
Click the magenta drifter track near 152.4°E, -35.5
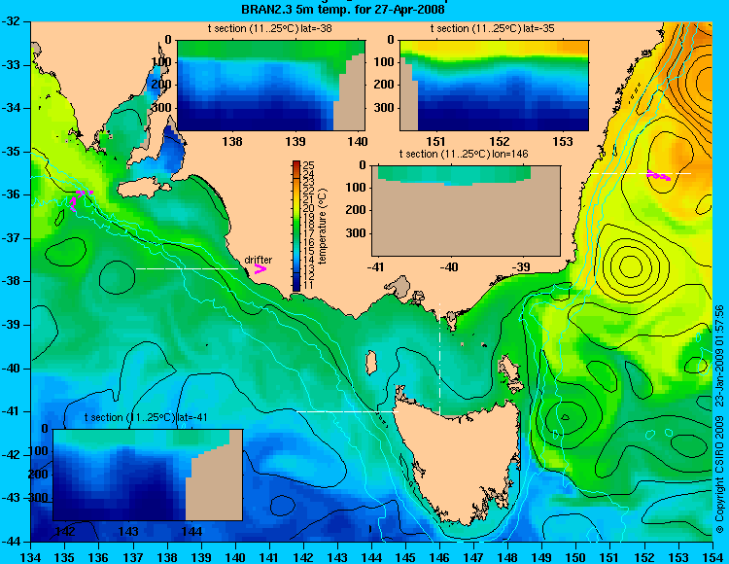click(x=659, y=176)
